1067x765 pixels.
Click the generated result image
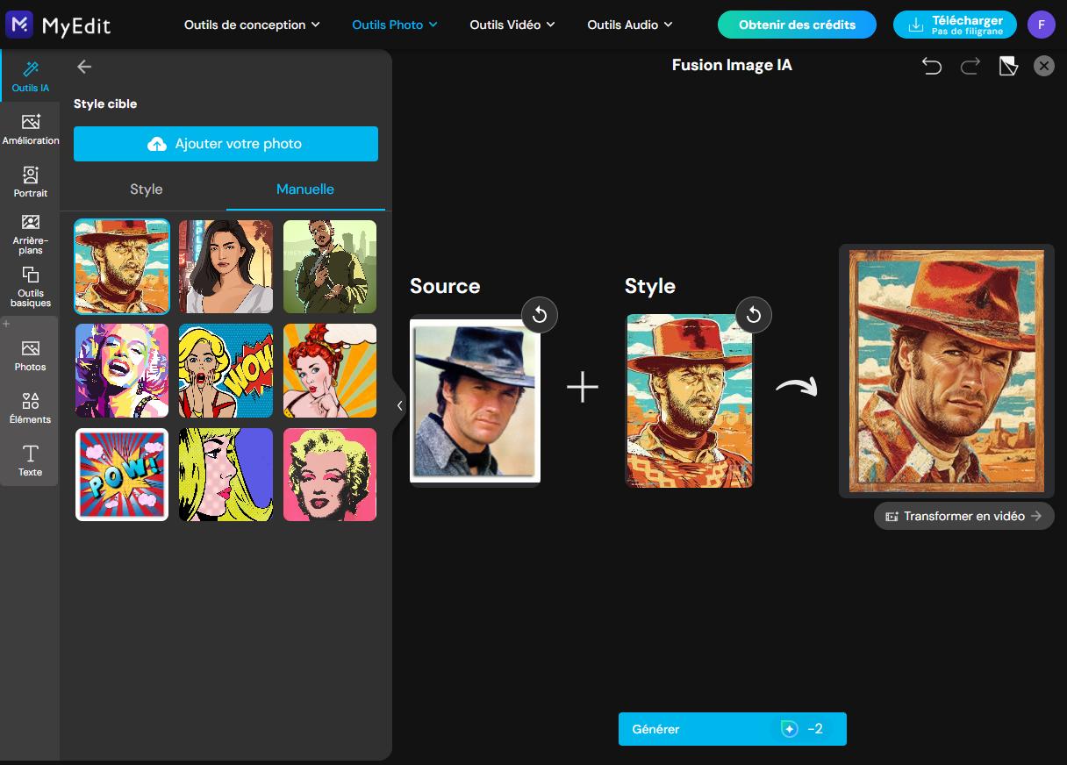click(947, 371)
